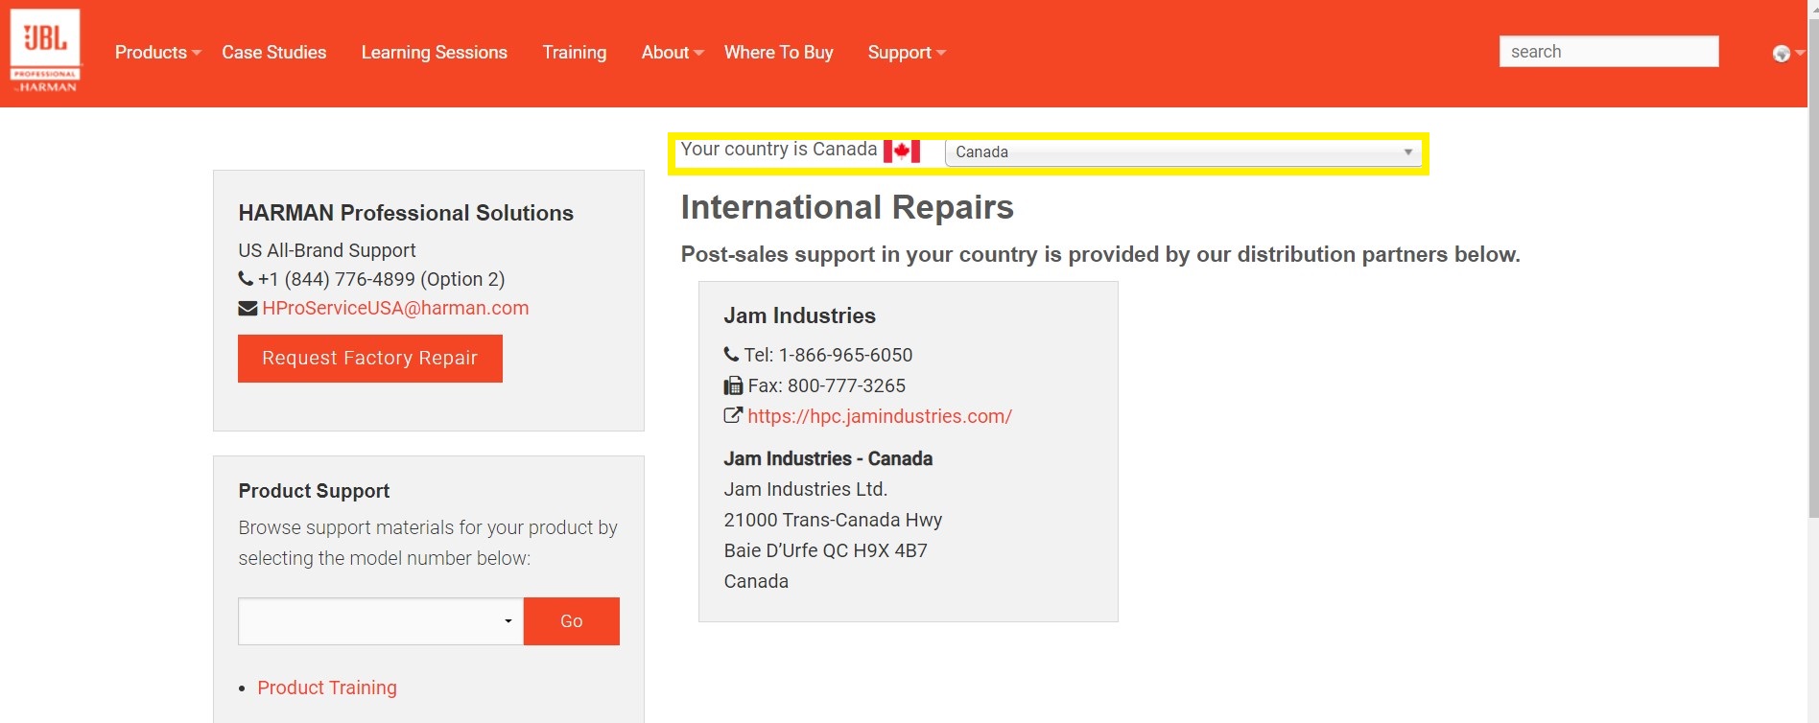Open the Canada country dropdown
This screenshot has width=1819, height=723.
click(1183, 152)
